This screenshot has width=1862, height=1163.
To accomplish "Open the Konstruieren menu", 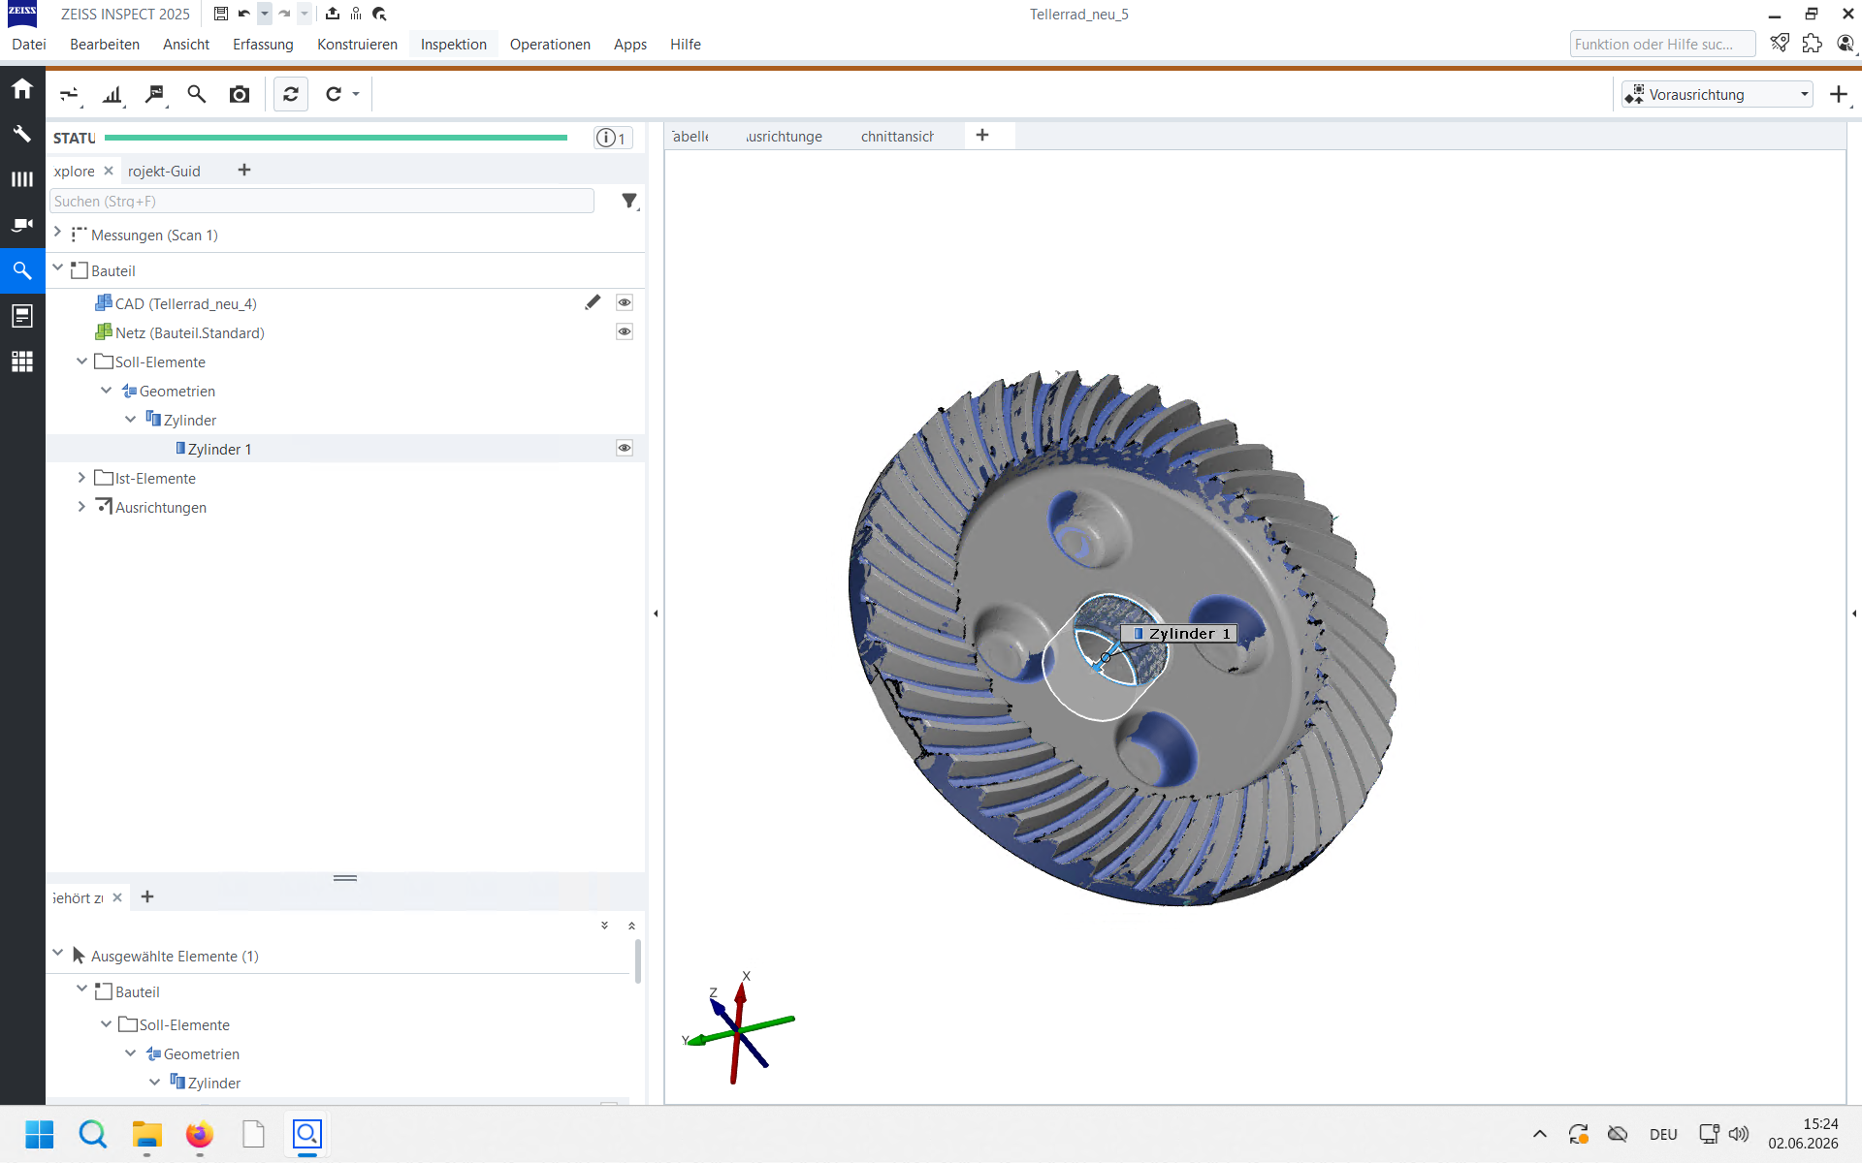I will (x=357, y=44).
